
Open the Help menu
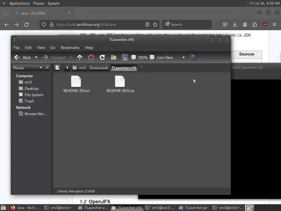[89, 48]
